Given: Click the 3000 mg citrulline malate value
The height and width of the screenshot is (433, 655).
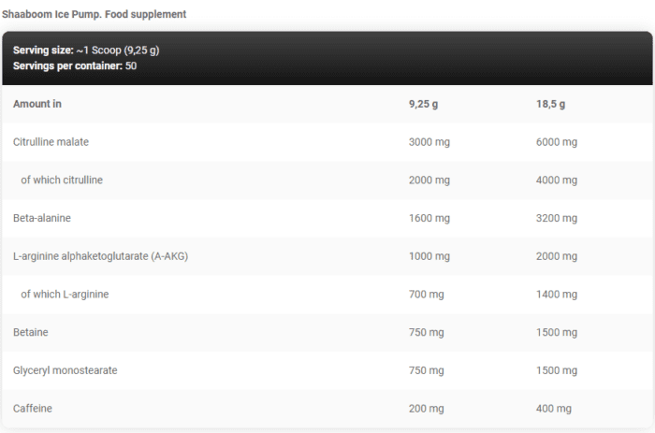Looking at the screenshot, I should [x=429, y=142].
